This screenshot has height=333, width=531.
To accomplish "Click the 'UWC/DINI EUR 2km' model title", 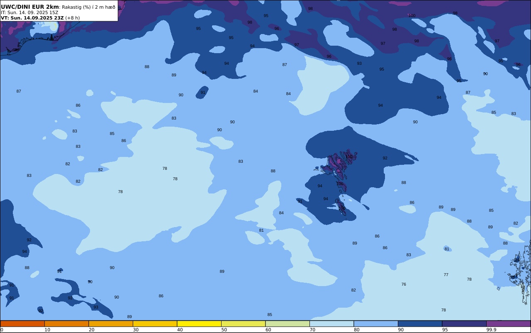I will pos(30,7).
